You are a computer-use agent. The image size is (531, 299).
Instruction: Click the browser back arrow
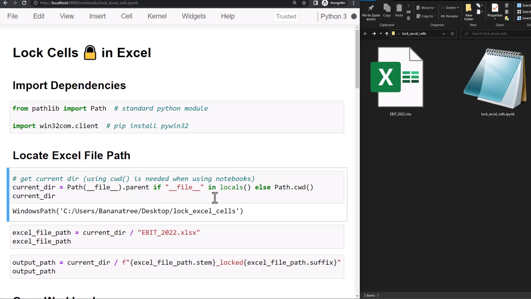(x=6, y=3)
